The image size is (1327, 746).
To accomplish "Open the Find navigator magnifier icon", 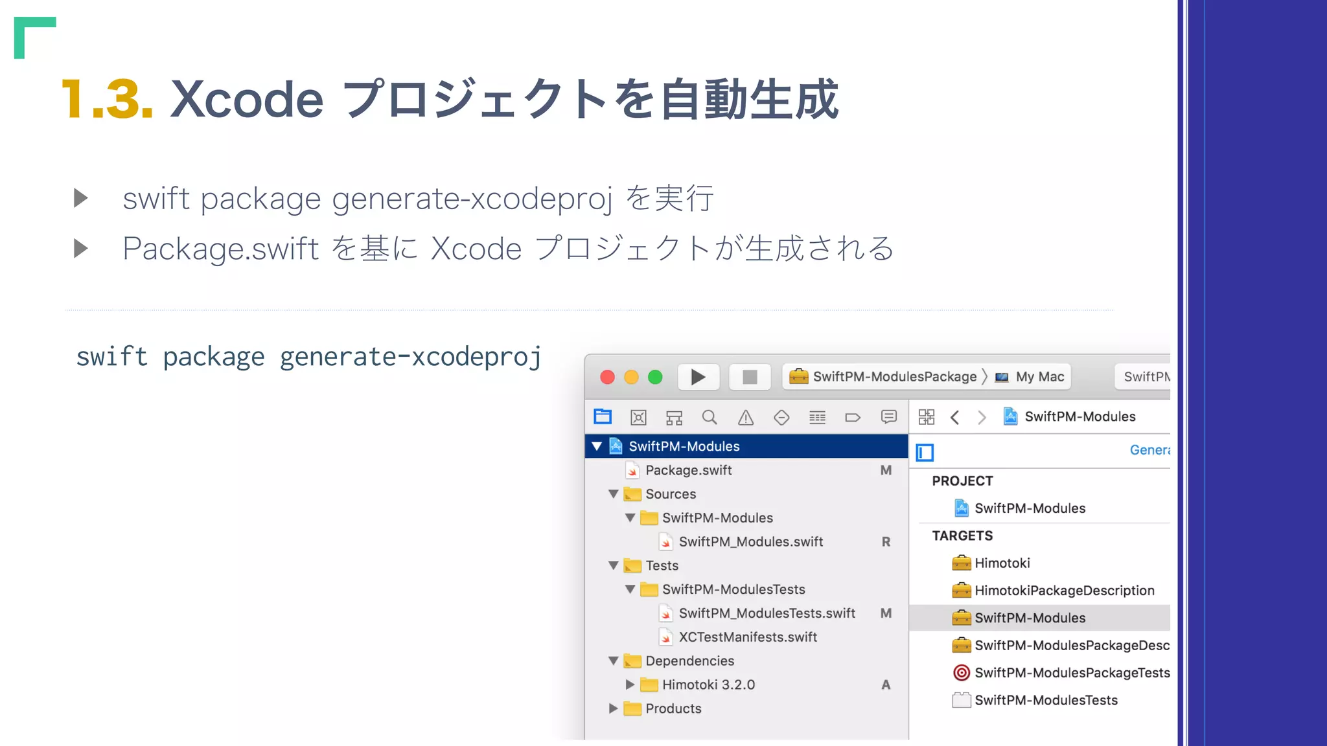I will coord(710,417).
